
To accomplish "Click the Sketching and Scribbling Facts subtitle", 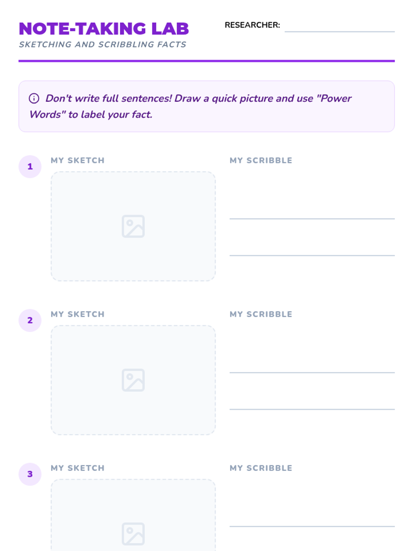I will [103, 45].
